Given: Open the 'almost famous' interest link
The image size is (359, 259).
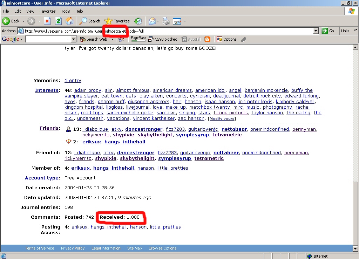Looking at the screenshot, I should pyautogui.click(x=133, y=90).
